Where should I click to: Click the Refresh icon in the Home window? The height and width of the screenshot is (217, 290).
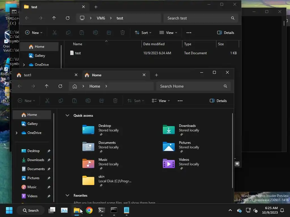pyautogui.click(x=60, y=86)
